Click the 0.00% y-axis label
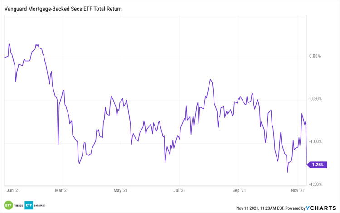The image size is (340, 213). 315,56
